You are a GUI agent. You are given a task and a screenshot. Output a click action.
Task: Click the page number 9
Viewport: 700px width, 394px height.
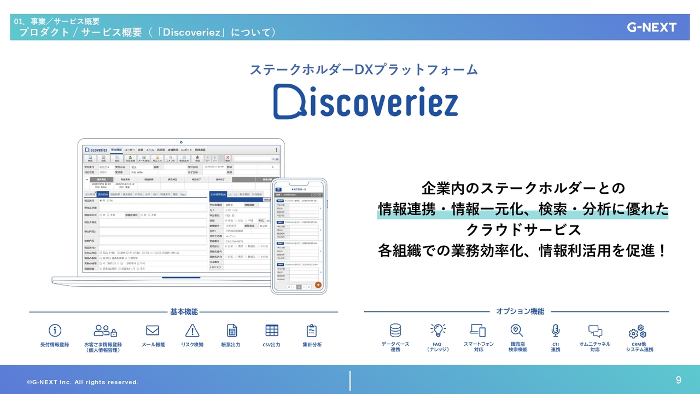tap(678, 380)
